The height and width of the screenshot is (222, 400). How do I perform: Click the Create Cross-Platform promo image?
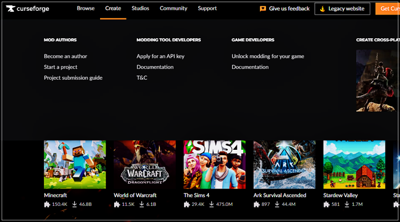click(377, 81)
